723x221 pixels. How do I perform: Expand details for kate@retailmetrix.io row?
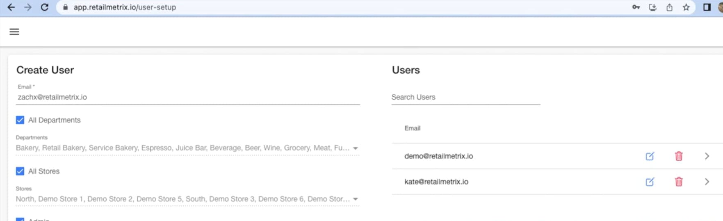707,182
